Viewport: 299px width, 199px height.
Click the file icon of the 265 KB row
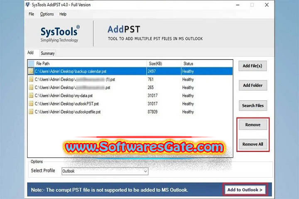click(31, 87)
